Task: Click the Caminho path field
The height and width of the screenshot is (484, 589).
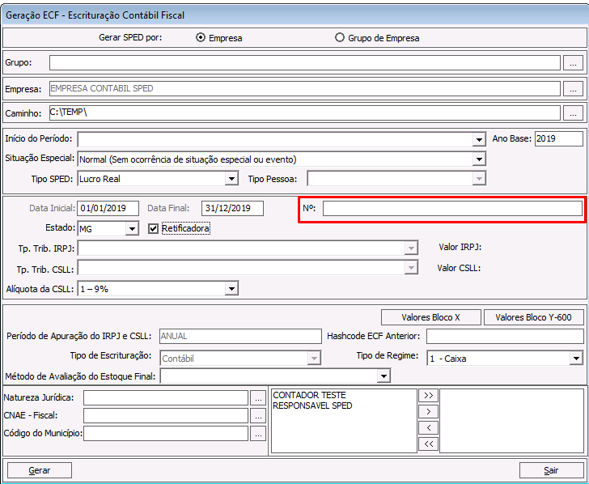Action: tap(305, 113)
